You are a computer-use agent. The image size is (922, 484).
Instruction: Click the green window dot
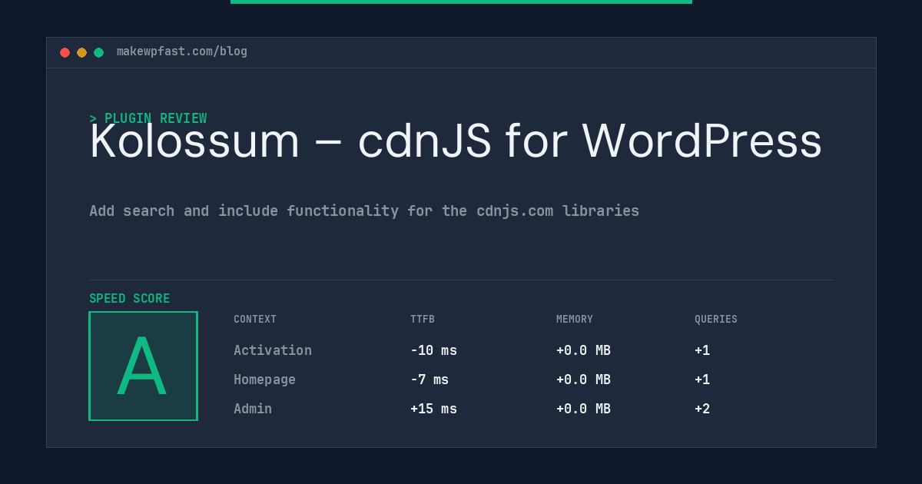[x=98, y=52]
